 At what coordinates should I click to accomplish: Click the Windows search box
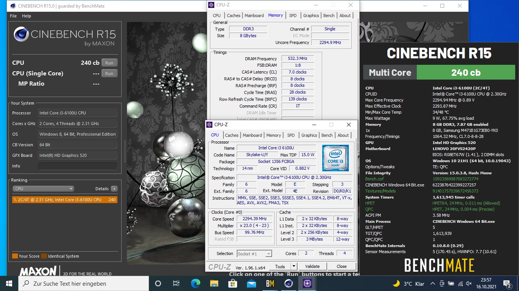[84, 283]
